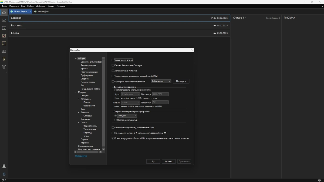This screenshot has height=182, width=324.
Task: Click the weather cloud icon beside 04.02.2025
Action: [215, 26]
